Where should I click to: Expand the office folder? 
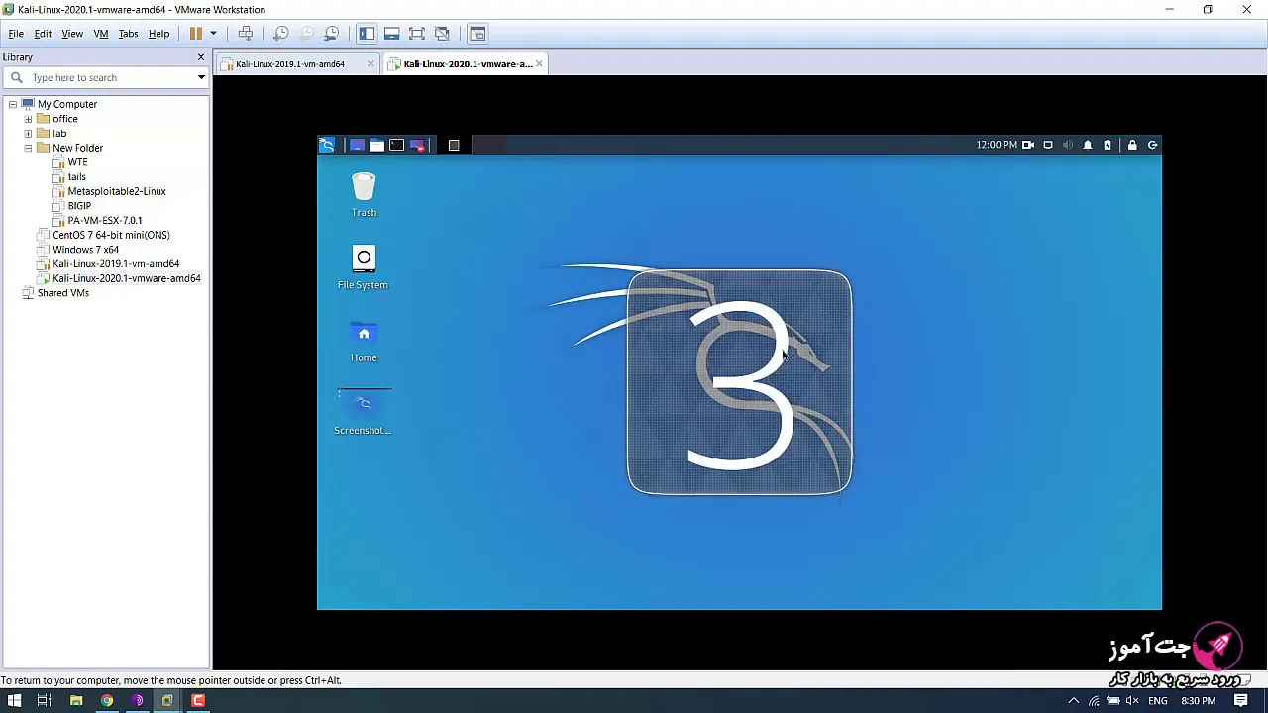click(x=29, y=119)
